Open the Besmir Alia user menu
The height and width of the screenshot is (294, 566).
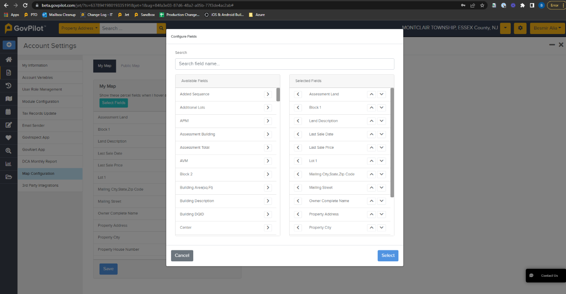547,28
